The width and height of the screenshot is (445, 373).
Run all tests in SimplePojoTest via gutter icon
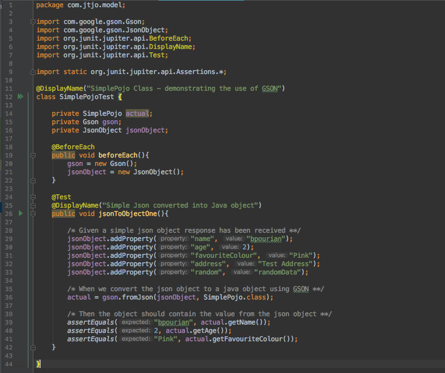click(x=20, y=96)
